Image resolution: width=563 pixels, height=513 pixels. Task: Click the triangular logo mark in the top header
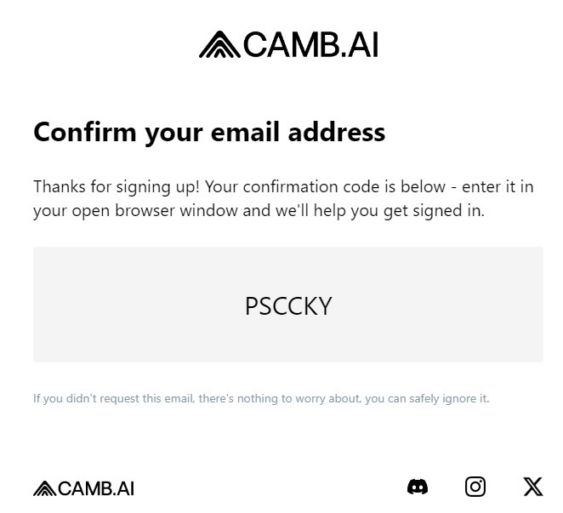(219, 45)
